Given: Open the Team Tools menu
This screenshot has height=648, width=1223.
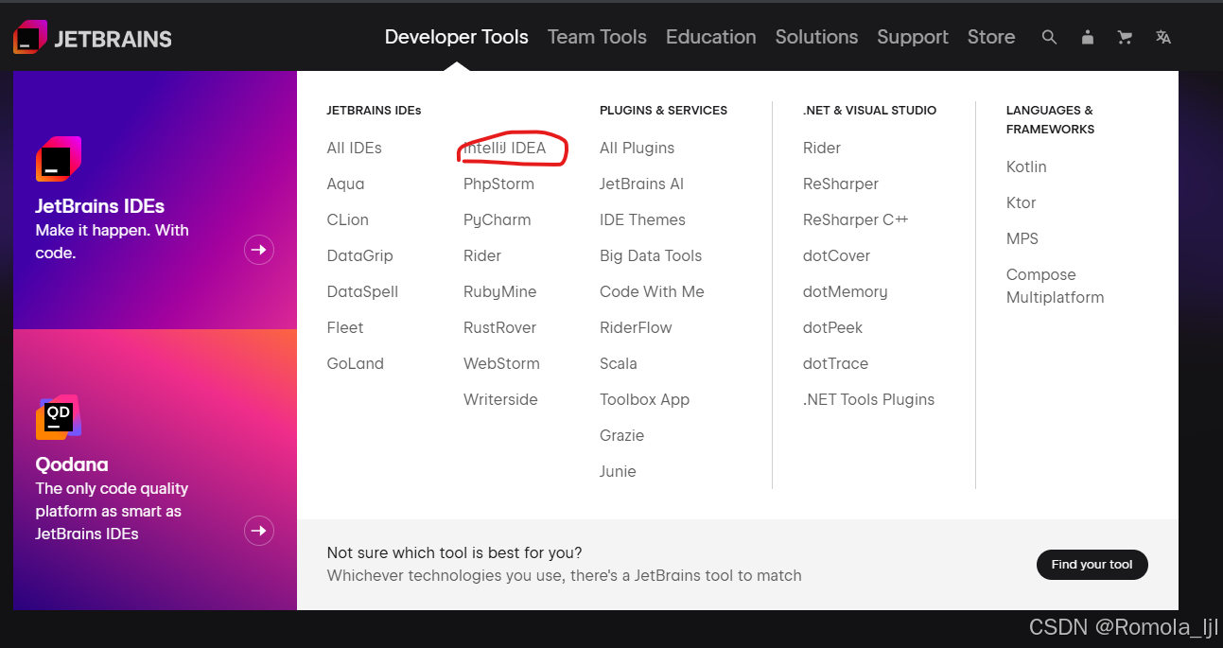Looking at the screenshot, I should tap(597, 37).
